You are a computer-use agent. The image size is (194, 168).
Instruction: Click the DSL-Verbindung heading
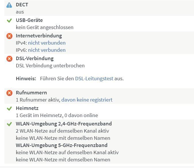click(34, 58)
